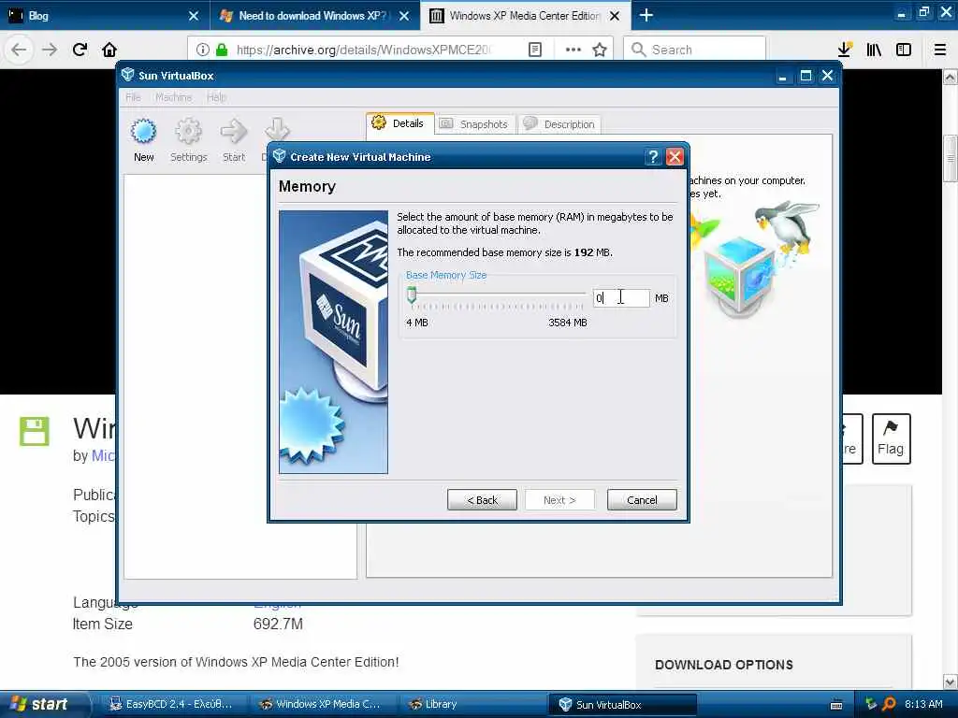Click the green floppy software icon
This screenshot has height=718, width=958.
[x=35, y=431]
